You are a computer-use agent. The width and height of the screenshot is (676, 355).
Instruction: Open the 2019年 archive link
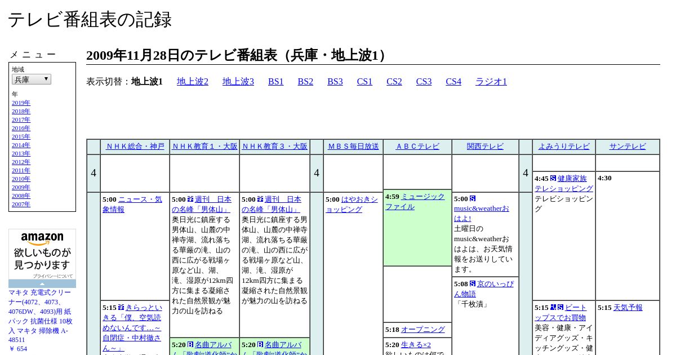click(21, 103)
